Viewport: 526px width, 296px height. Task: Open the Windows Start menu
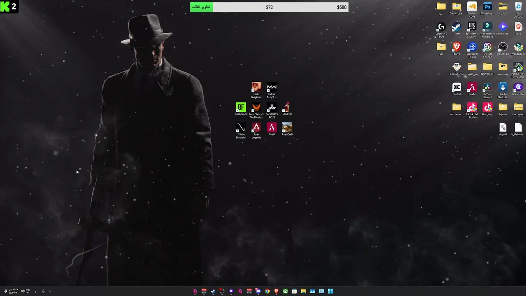pos(330,291)
